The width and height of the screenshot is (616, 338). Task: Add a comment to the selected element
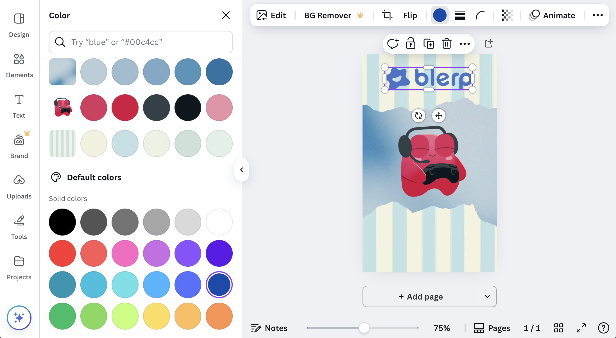(393, 44)
